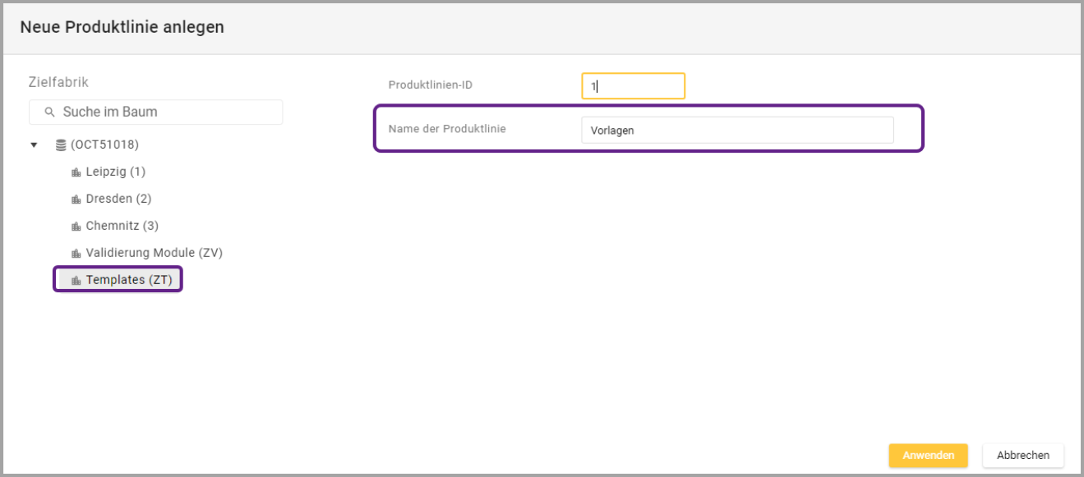Click the magnifier icon in the tree search
This screenshot has width=1084, height=477.
49,112
